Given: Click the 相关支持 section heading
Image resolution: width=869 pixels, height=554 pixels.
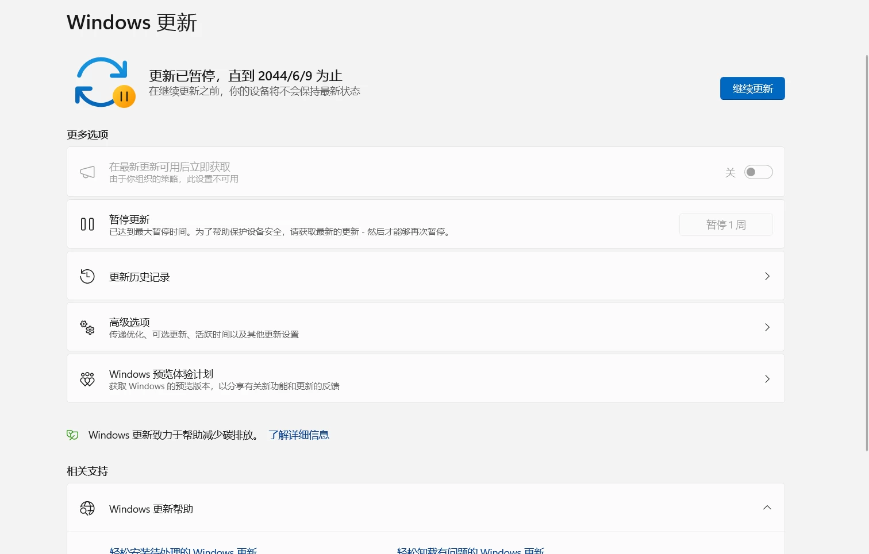Looking at the screenshot, I should tap(87, 471).
